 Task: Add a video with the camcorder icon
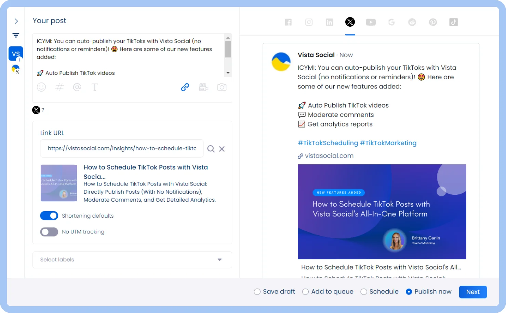click(204, 87)
